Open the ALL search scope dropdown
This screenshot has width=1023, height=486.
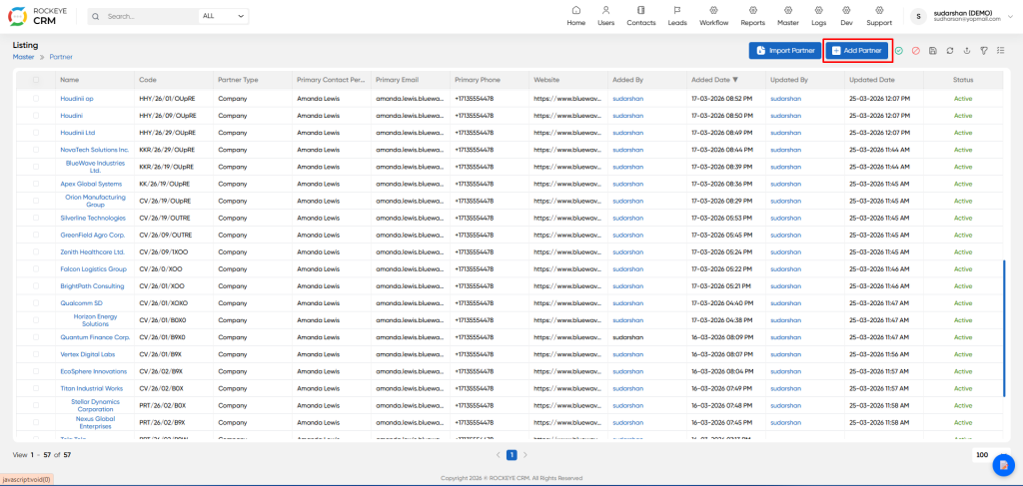point(224,16)
